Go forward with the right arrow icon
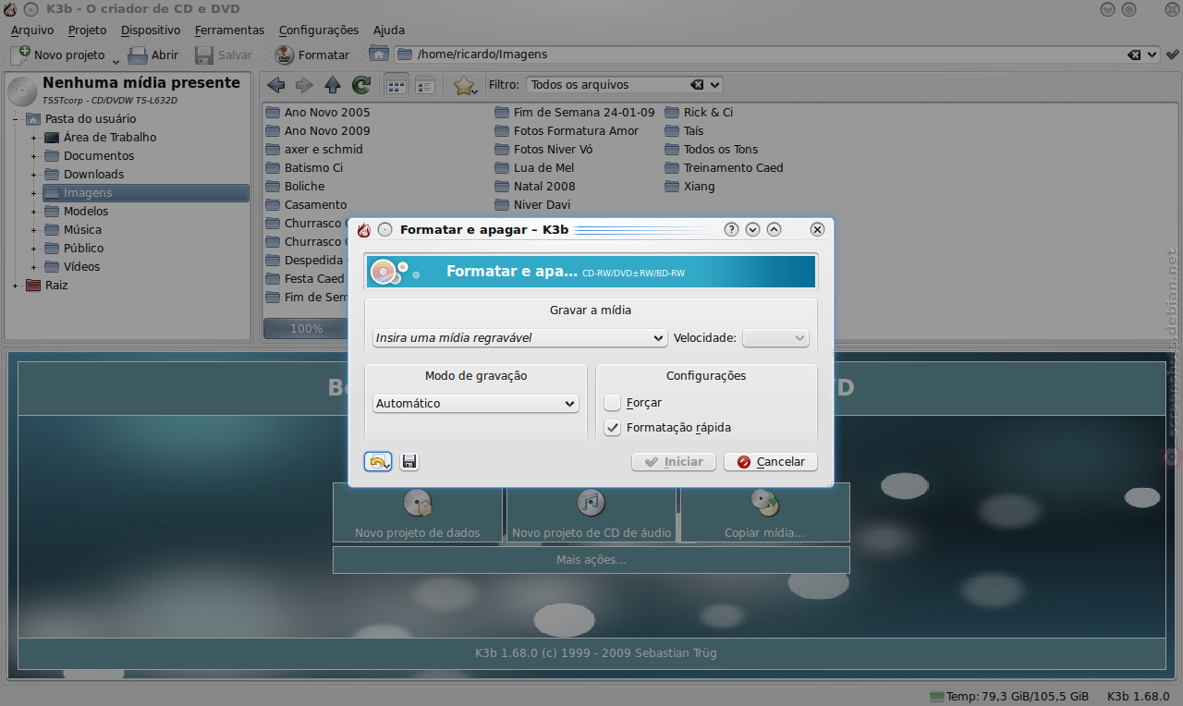 pos(304,85)
